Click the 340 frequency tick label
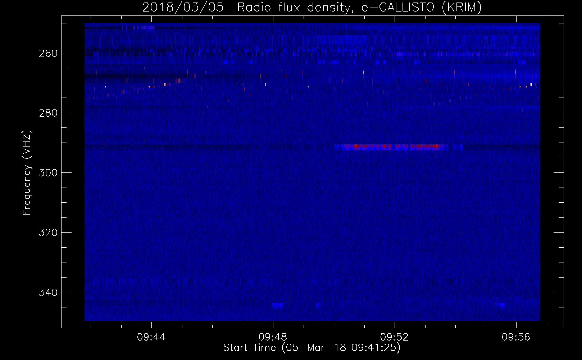Image resolution: width=582 pixels, height=360 pixels. [48, 292]
